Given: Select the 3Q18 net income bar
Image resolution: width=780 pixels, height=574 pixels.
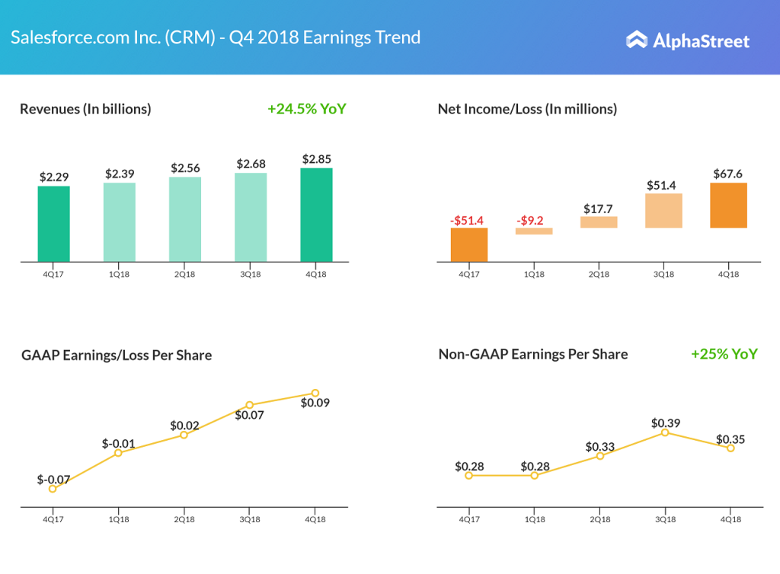Looking at the screenshot, I should 664,209.
